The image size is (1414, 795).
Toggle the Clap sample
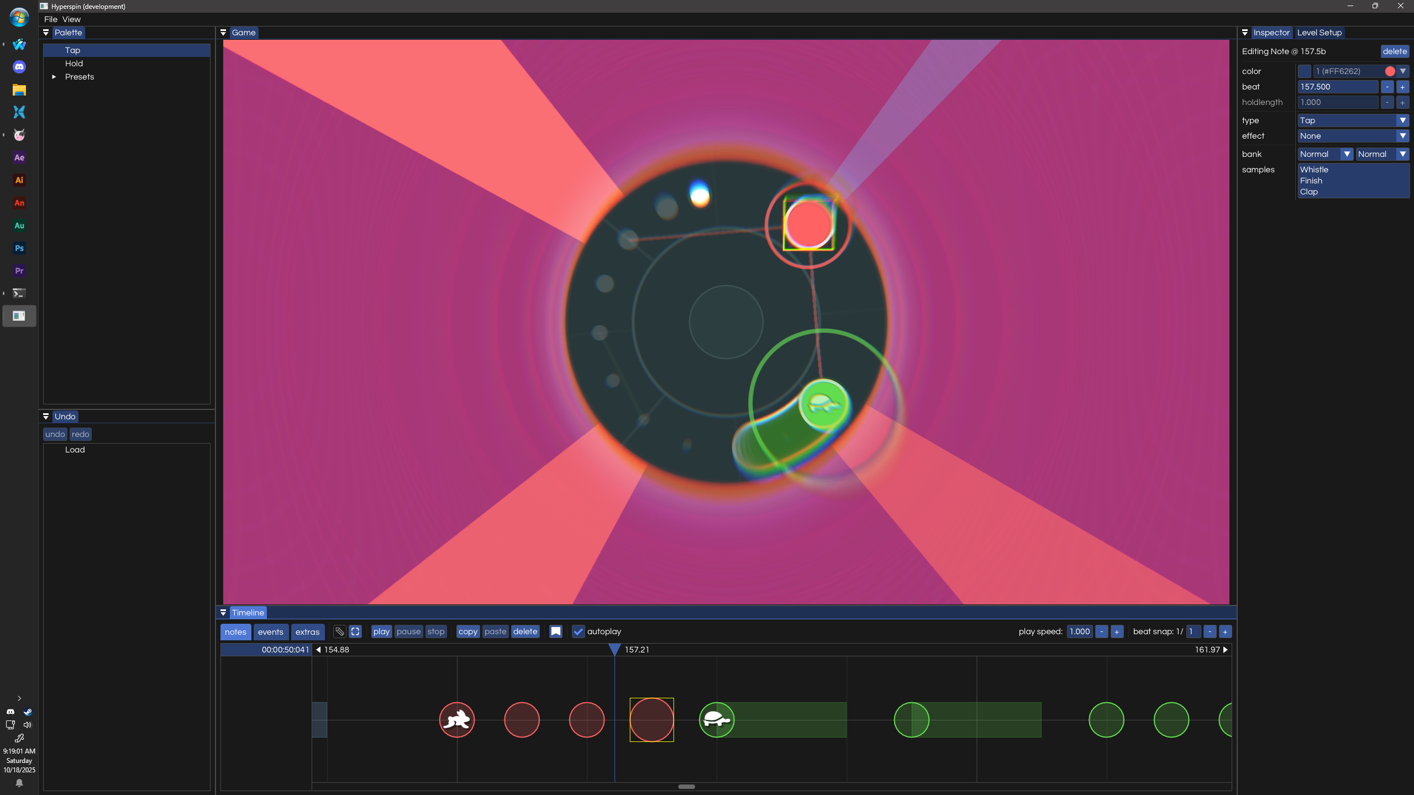1308,192
